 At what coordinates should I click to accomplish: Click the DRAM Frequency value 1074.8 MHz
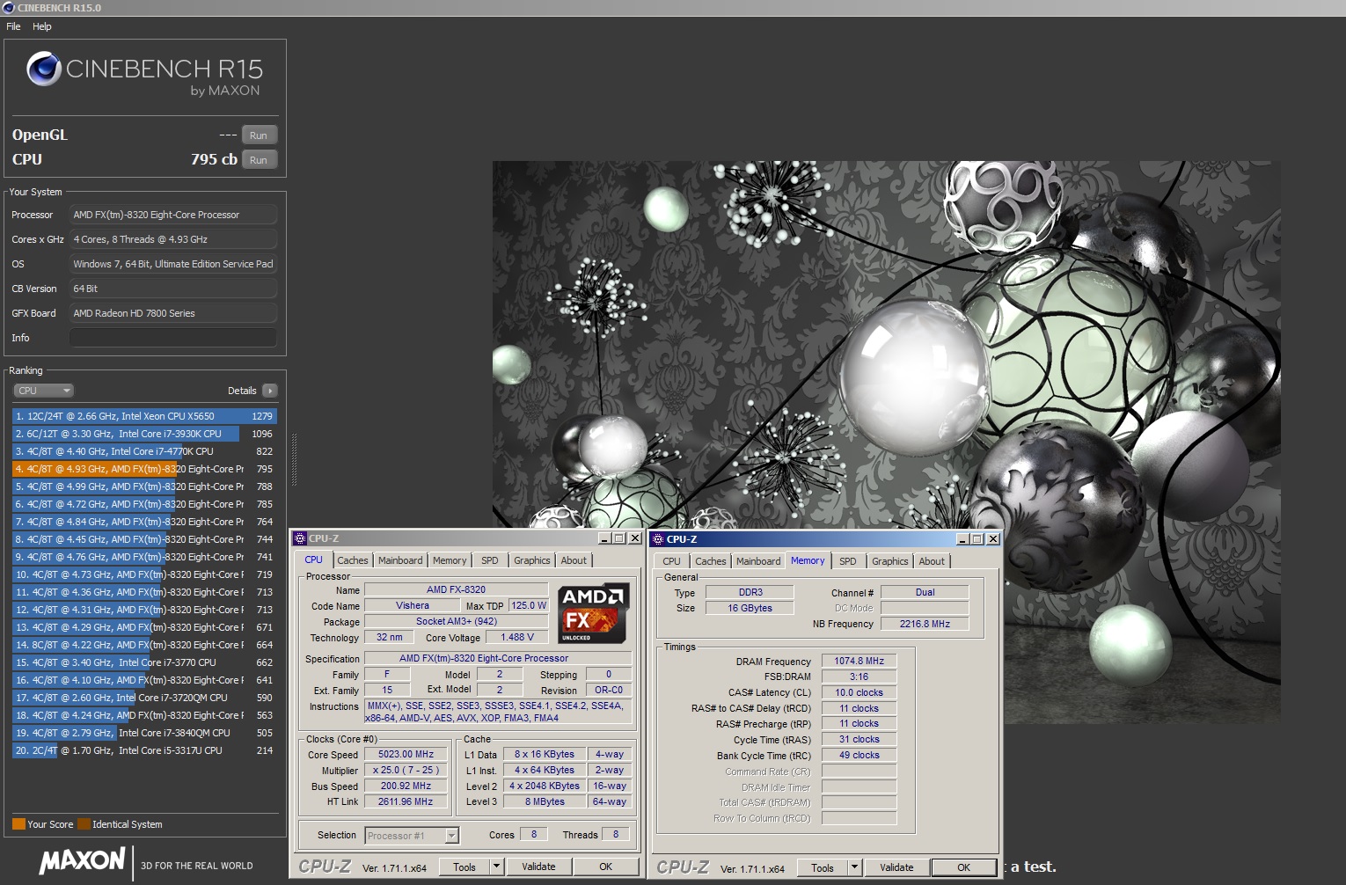(x=859, y=662)
